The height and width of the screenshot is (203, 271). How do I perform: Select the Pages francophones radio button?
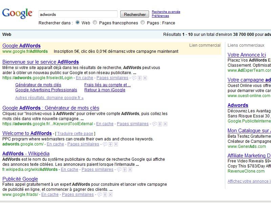click(x=95, y=22)
